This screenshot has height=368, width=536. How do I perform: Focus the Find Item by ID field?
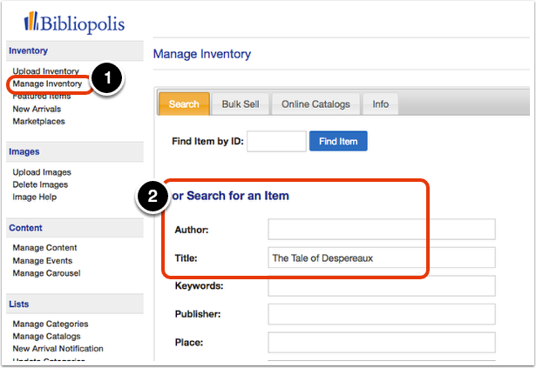pos(276,141)
